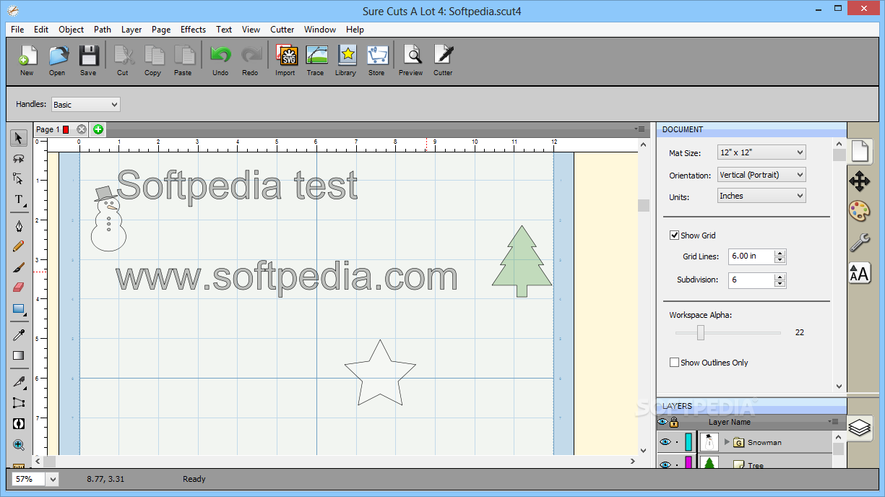Open the wrench Settings panel icon
This screenshot has width=885, height=497.
[859, 242]
